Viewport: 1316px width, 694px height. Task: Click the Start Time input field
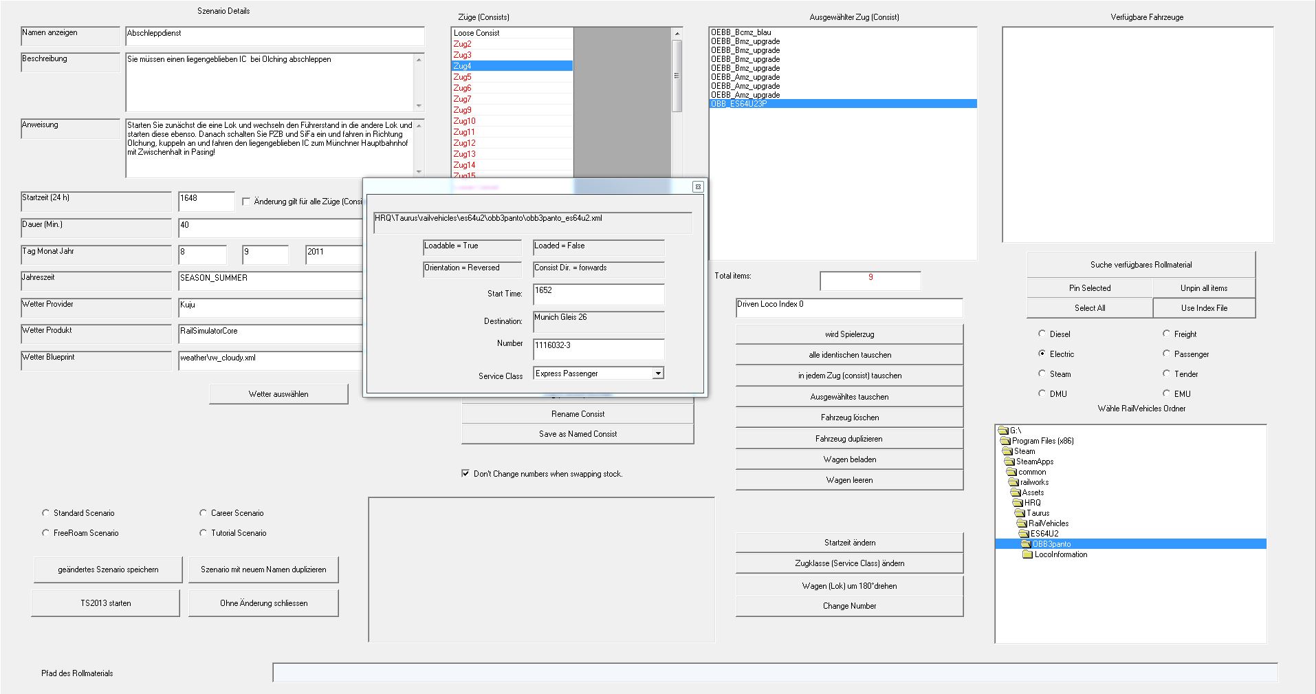click(598, 294)
